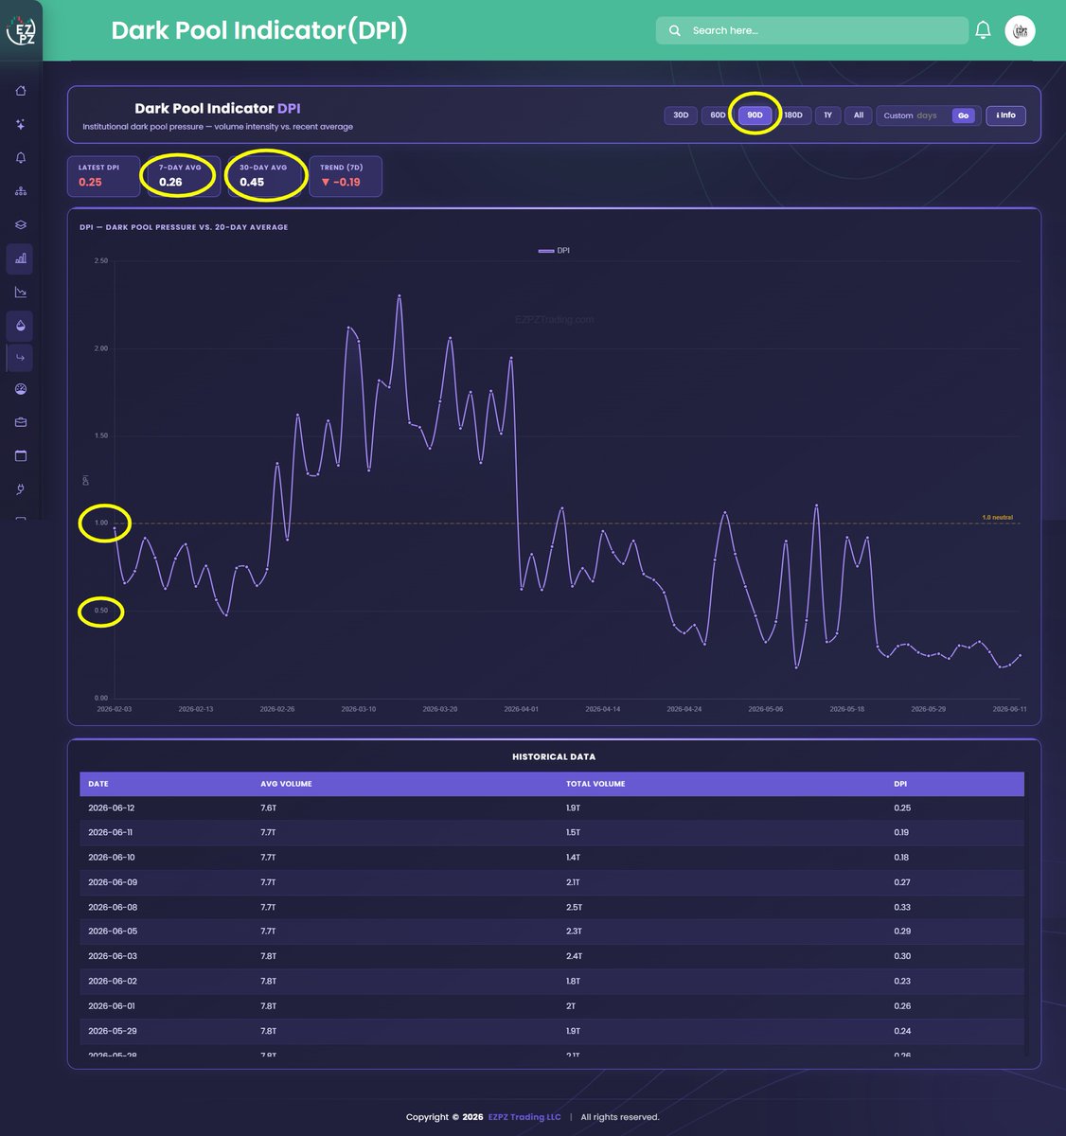Click the 30-Day Avg card
Image resolution: width=1066 pixels, height=1136 pixels.
265,176
